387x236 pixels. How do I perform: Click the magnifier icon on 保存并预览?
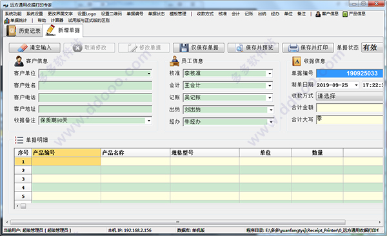tap(239, 48)
